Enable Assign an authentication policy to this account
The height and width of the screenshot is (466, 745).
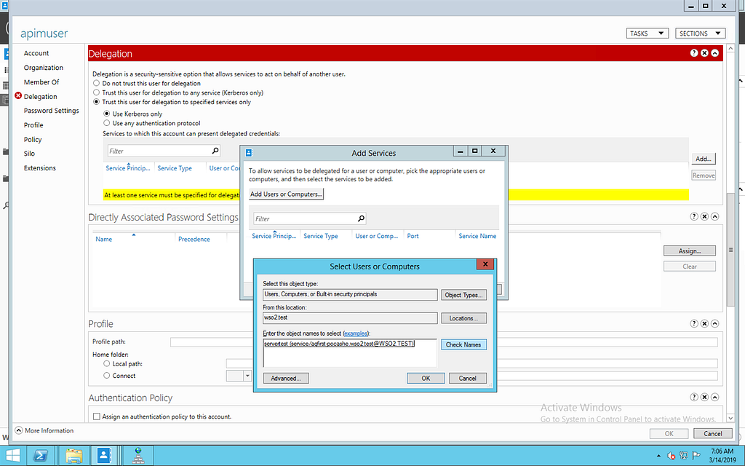tap(97, 416)
